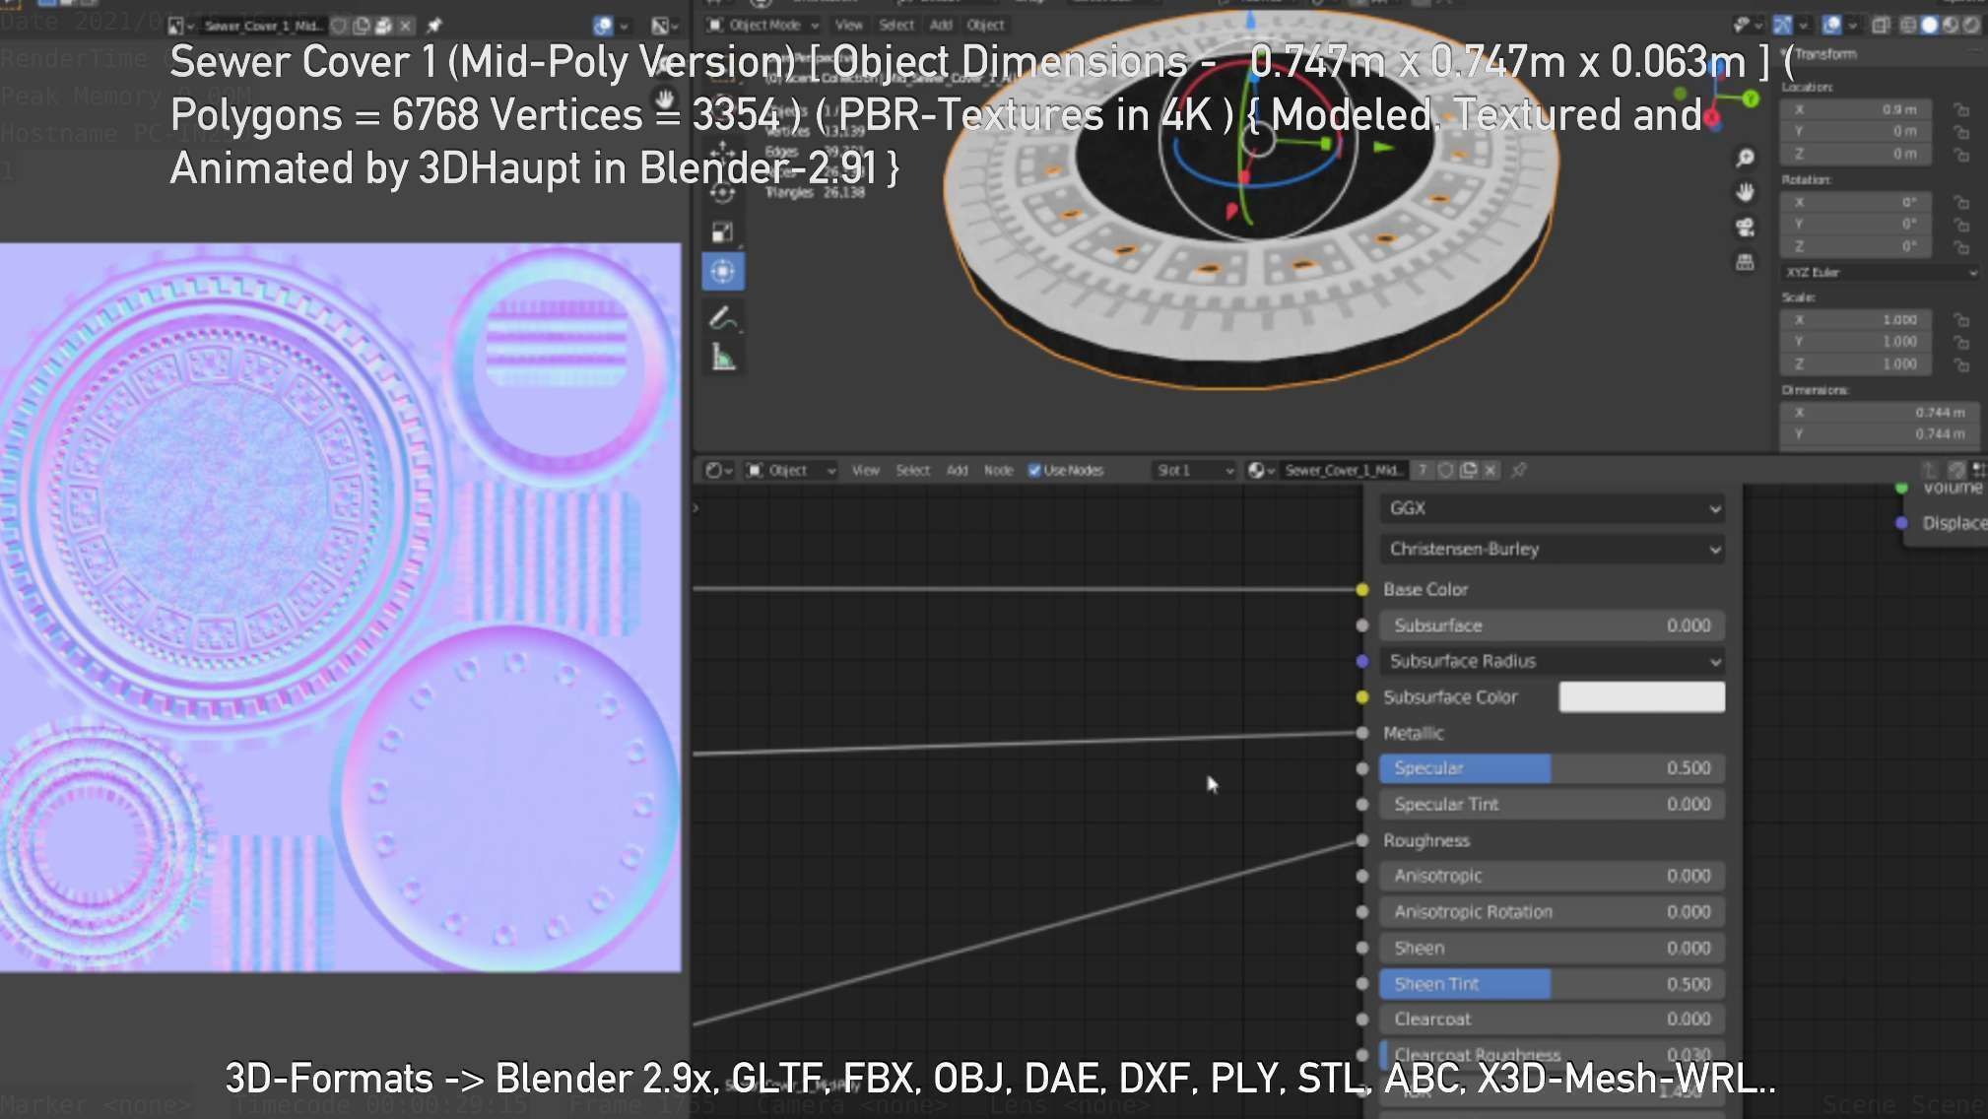
Task: Select the Measure ruler tool
Action: (724, 357)
